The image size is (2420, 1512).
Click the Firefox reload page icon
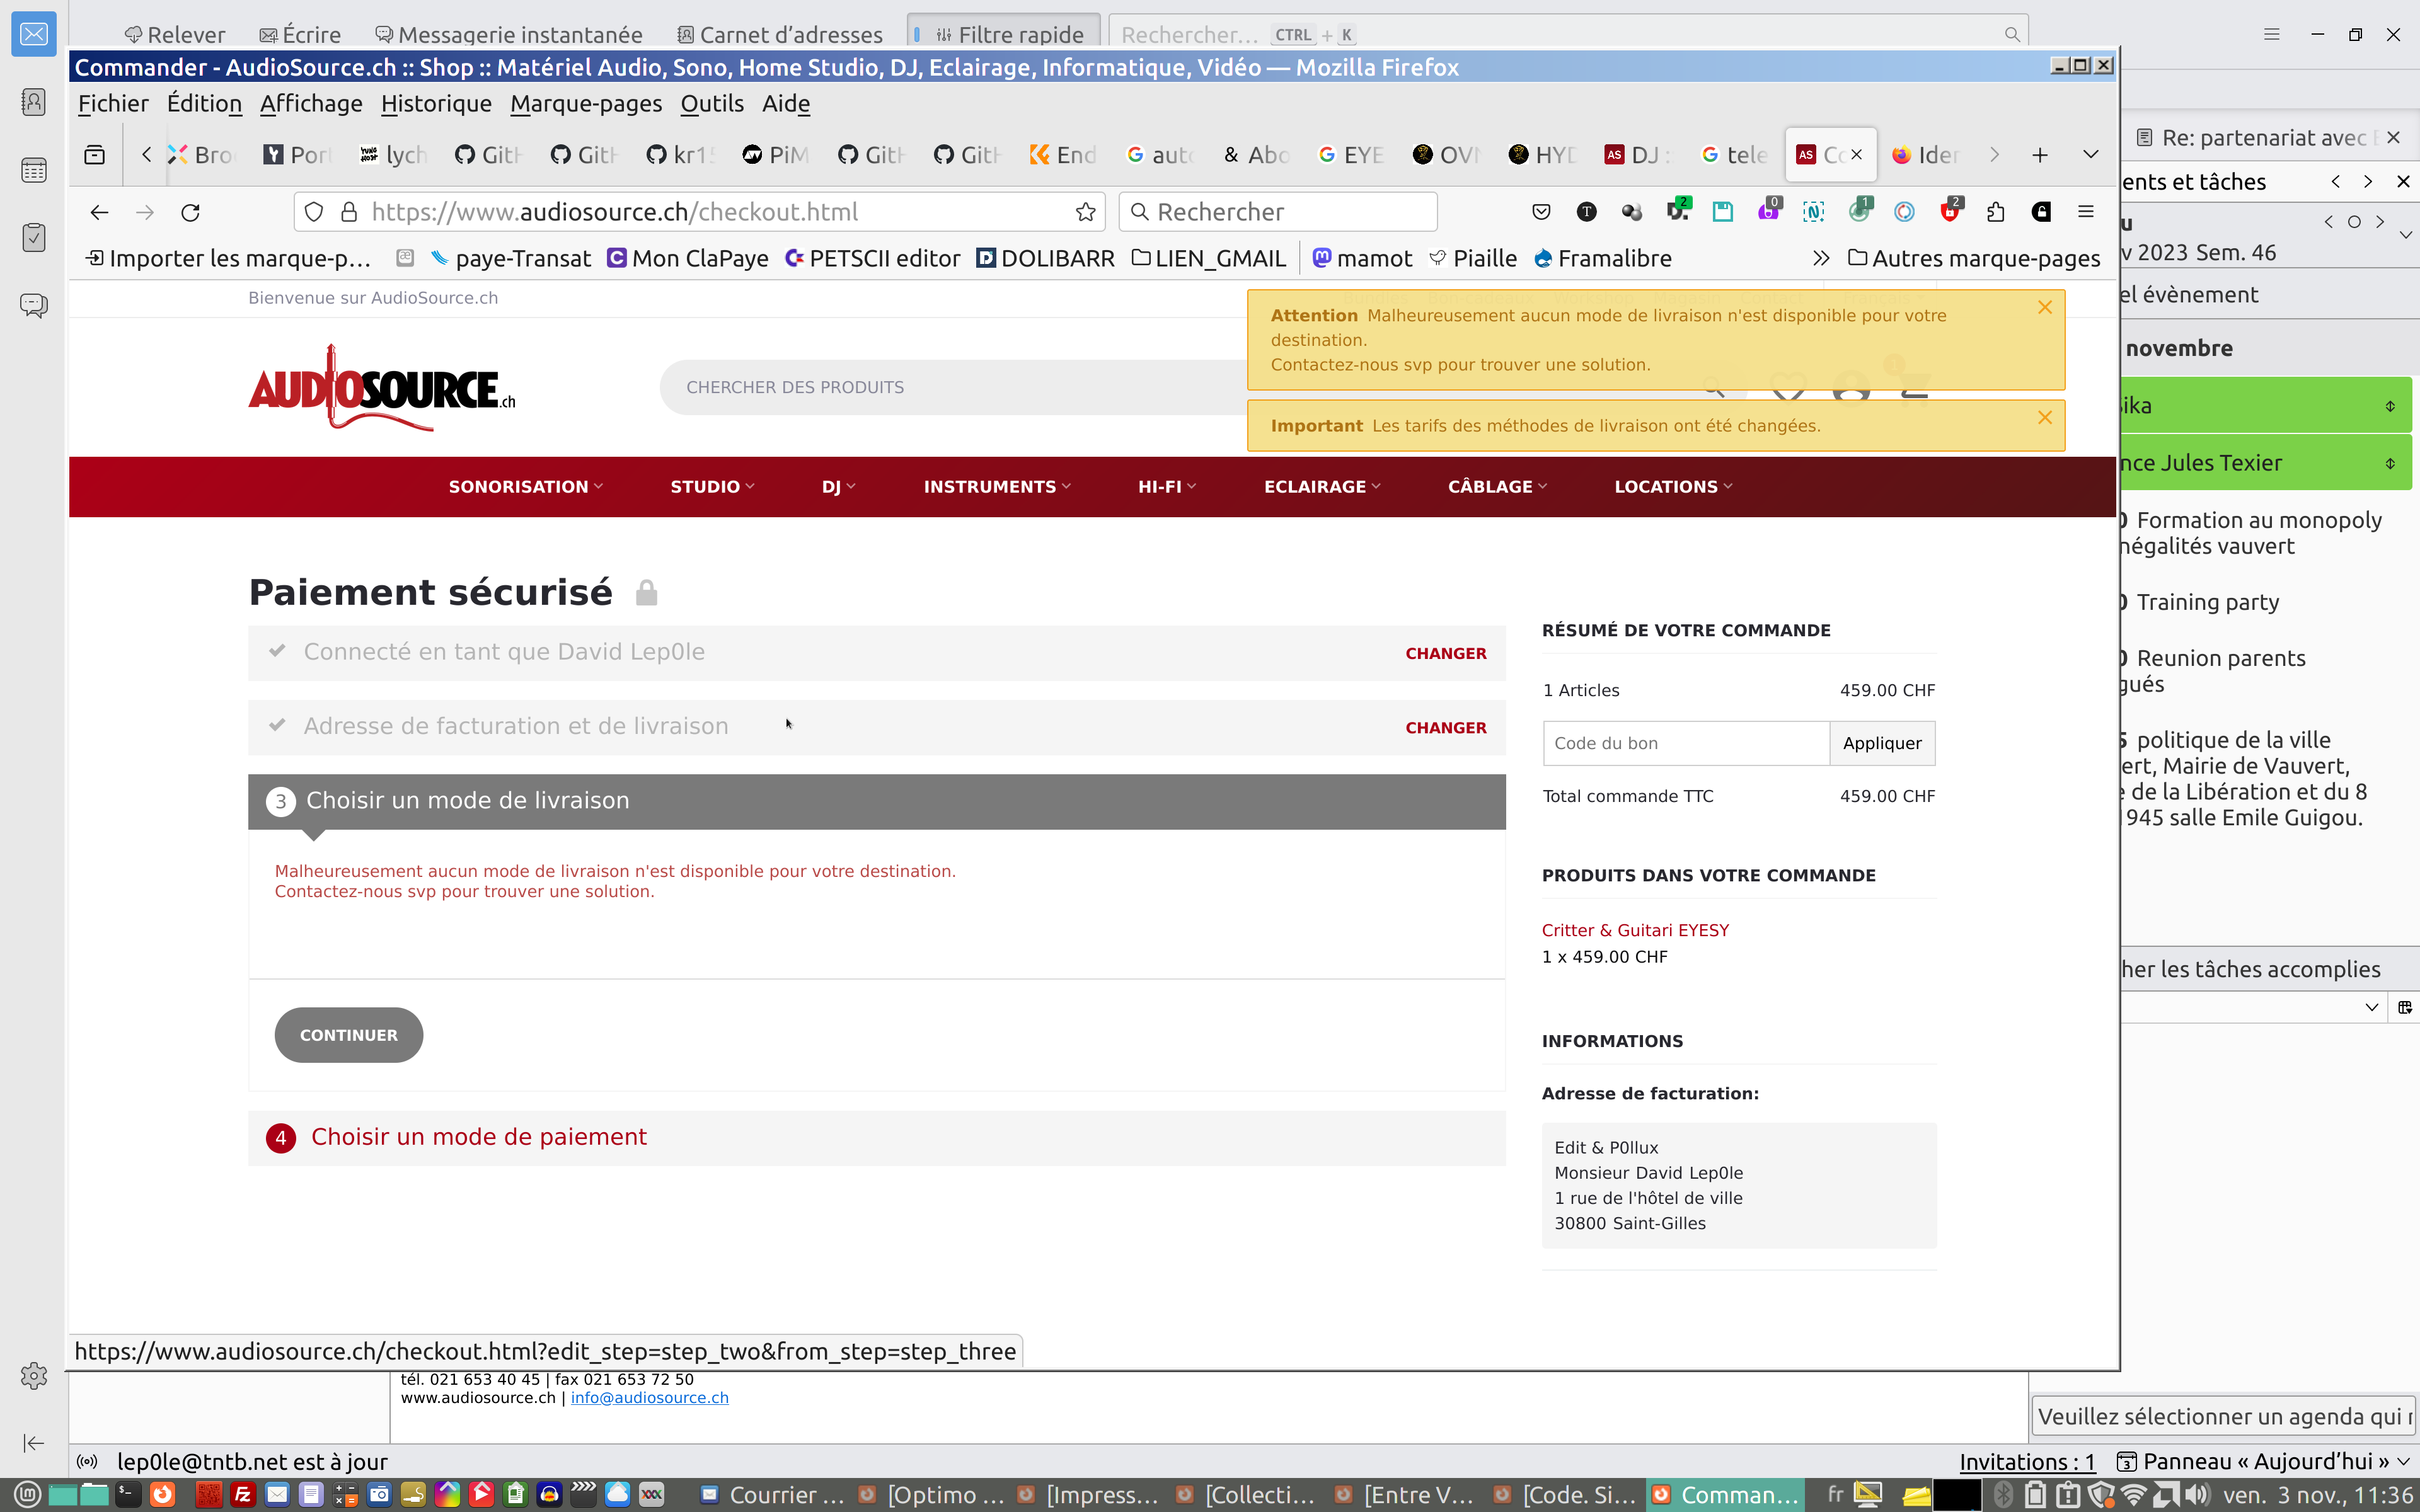(x=191, y=212)
